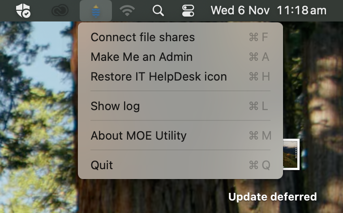This screenshot has height=213, width=343.
Task: Open the Creative Cloud menu bar icon
Action: [x=60, y=10]
